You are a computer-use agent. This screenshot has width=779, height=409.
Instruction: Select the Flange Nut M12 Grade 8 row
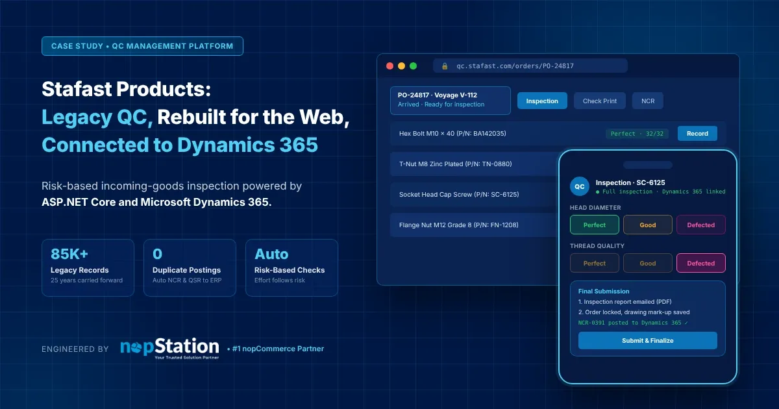tap(475, 225)
